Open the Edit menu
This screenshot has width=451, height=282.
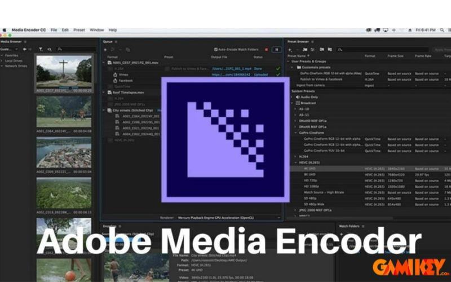coord(65,30)
